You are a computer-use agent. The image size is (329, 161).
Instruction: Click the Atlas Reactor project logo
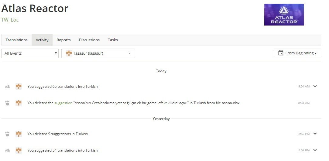click(x=284, y=15)
